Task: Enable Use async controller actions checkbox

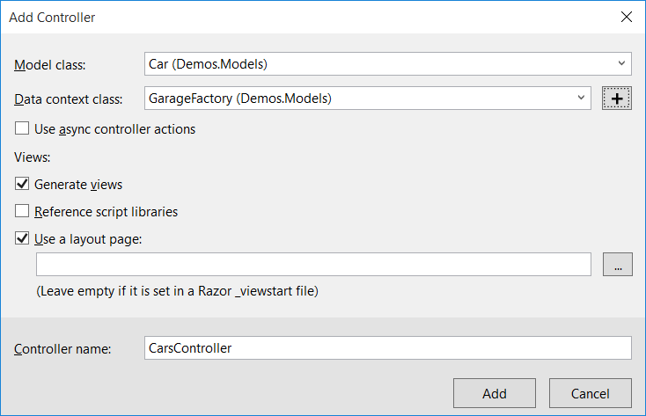Action: (x=22, y=129)
